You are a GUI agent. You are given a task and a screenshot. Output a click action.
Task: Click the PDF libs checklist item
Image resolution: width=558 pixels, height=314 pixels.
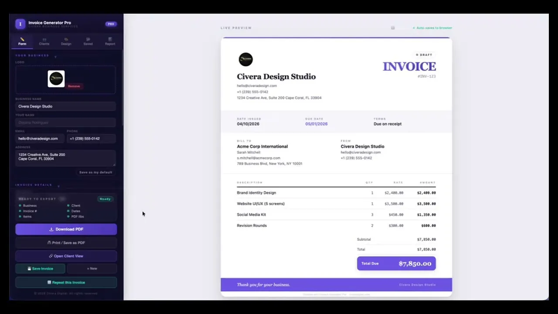(x=75, y=216)
